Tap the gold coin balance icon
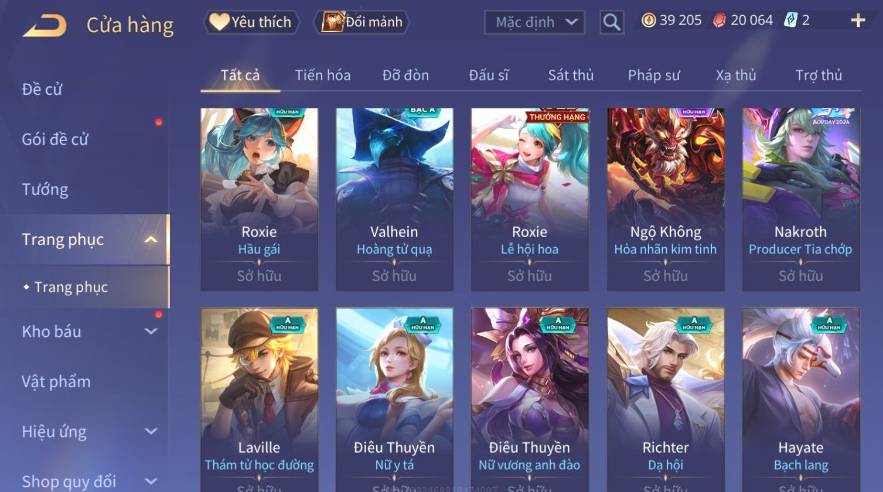883x492 pixels. (x=648, y=20)
